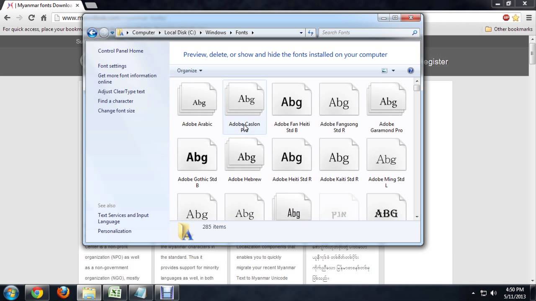536x301 pixels.
Task: Click the Chrome reload page icon
Action: pos(31,18)
